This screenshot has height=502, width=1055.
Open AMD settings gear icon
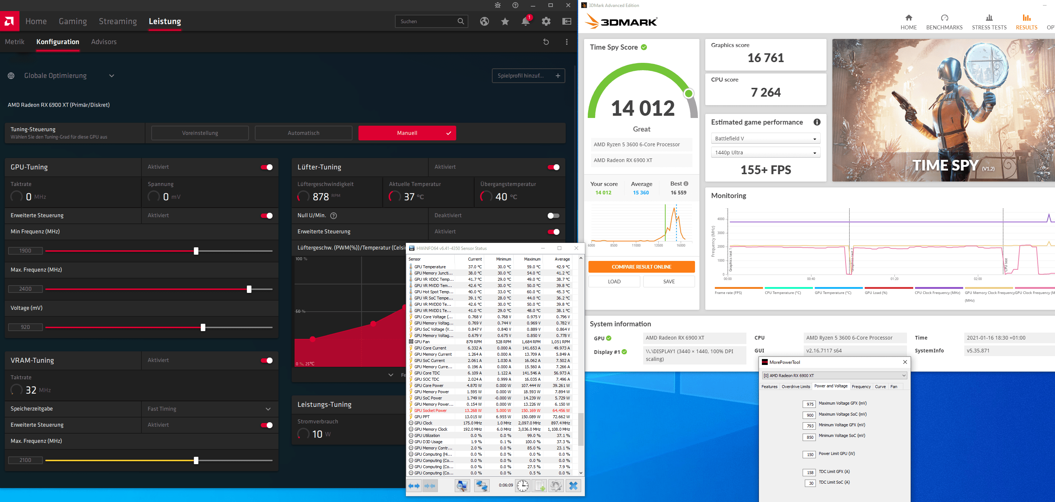point(546,21)
